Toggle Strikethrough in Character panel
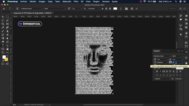This screenshot has height=106, width=189. pyautogui.click(x=180, y=72)
